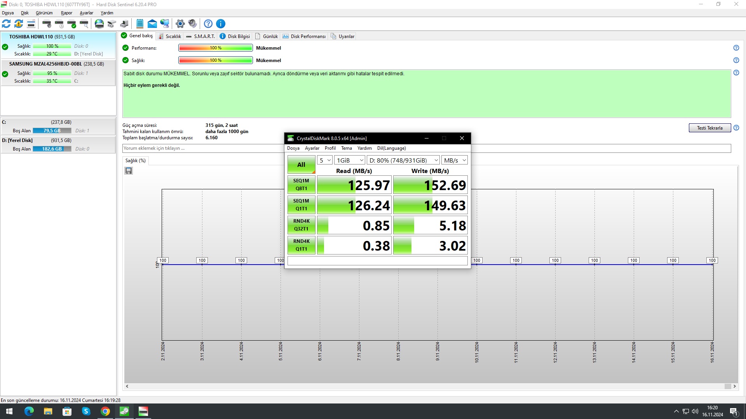Click help icon next to Performans bar

tap(736, 48)
